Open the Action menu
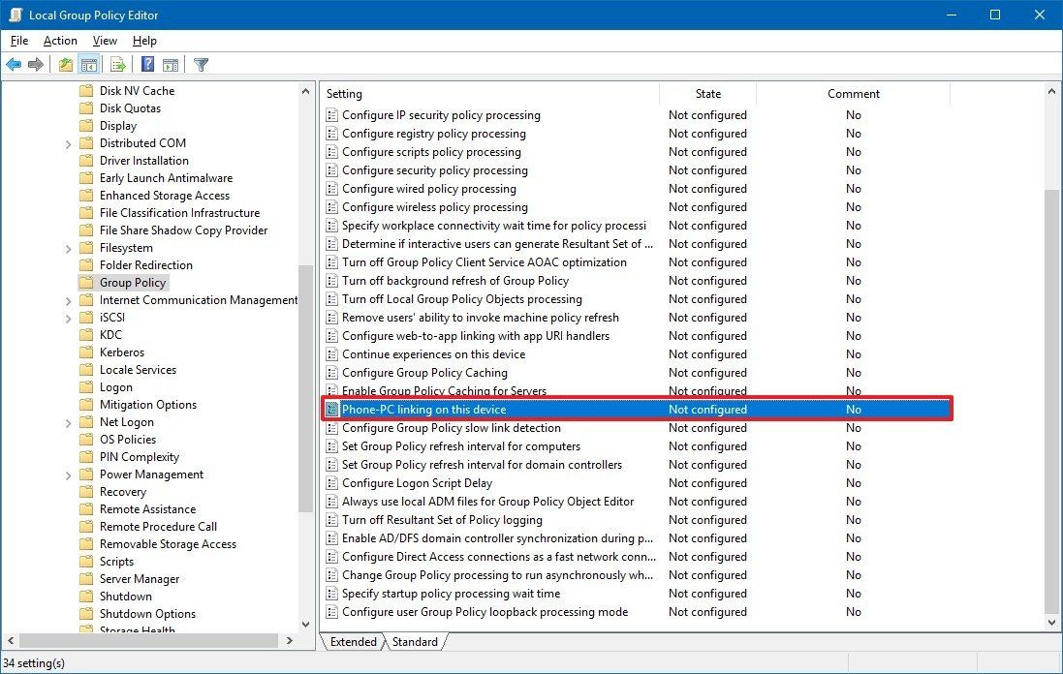1063x674 pixels. coord(60,41)
